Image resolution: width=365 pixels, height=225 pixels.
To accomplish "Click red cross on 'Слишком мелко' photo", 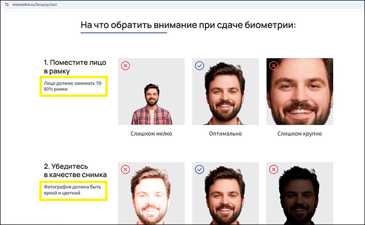I will coord(126,66).
